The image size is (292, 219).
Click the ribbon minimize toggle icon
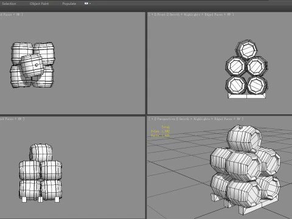click(86, 4)
